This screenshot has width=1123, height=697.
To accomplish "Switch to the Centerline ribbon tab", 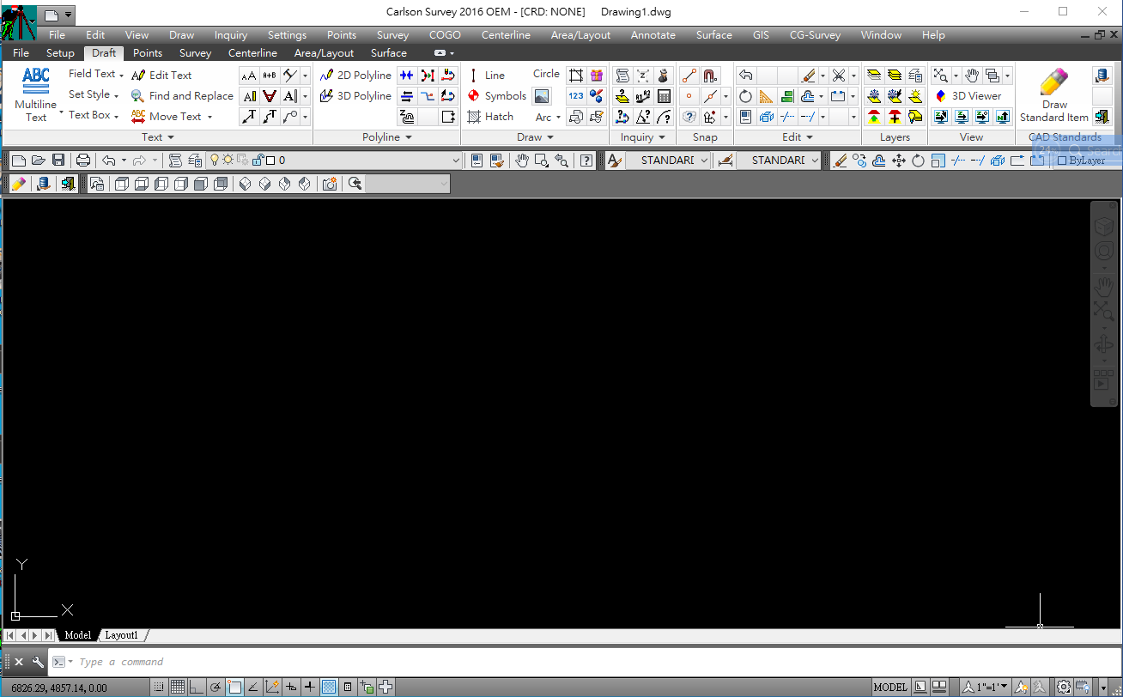I will pyautogui.click(x=252, y=53).
